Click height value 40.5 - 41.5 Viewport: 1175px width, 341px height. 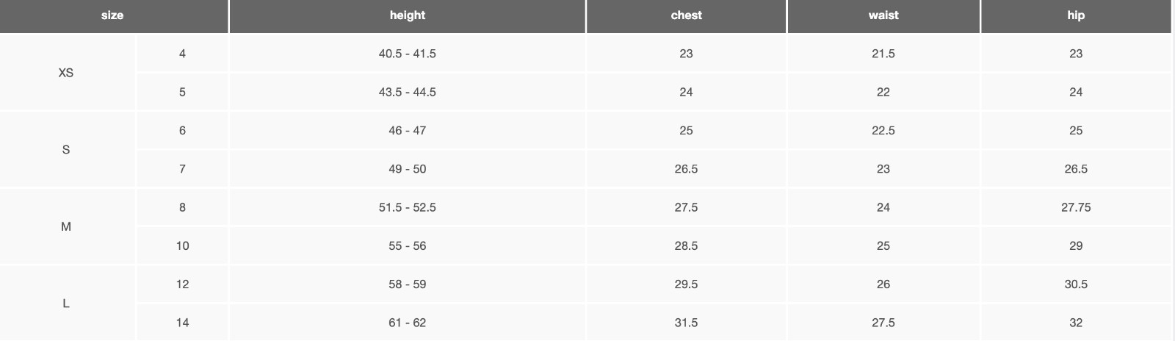point(407,54)
